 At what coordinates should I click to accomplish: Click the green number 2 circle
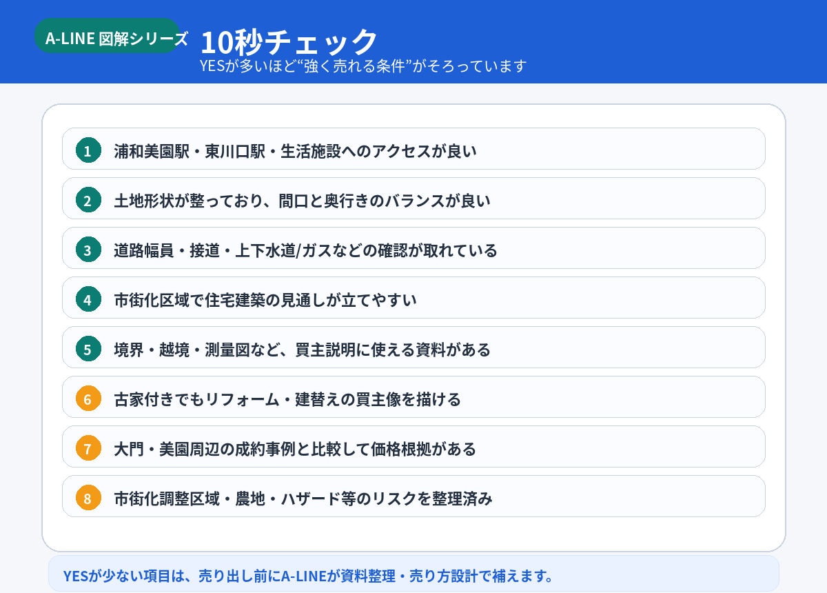click(x=88, y=199)
